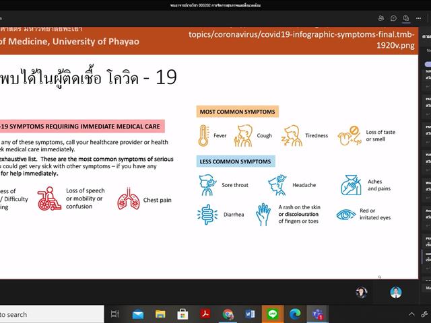The width and height of the screenshot is (431, 323).
Task: Click the Sore throat icon on slide
Action: click(207, 185)
